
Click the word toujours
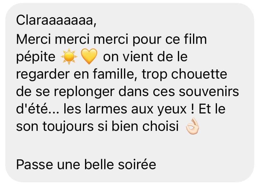(68, 127)
